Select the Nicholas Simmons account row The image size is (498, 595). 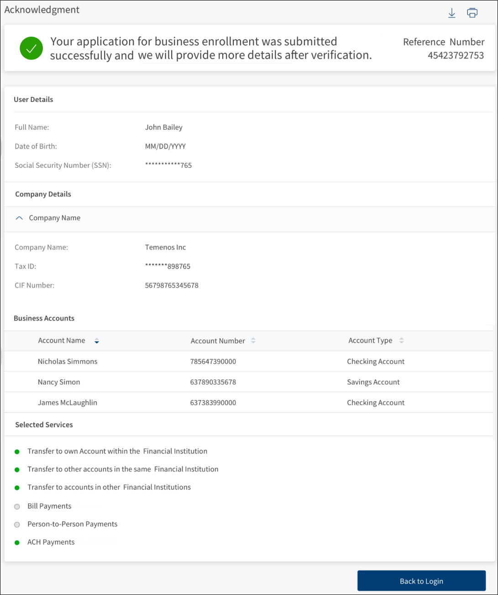tap(68, 361)
